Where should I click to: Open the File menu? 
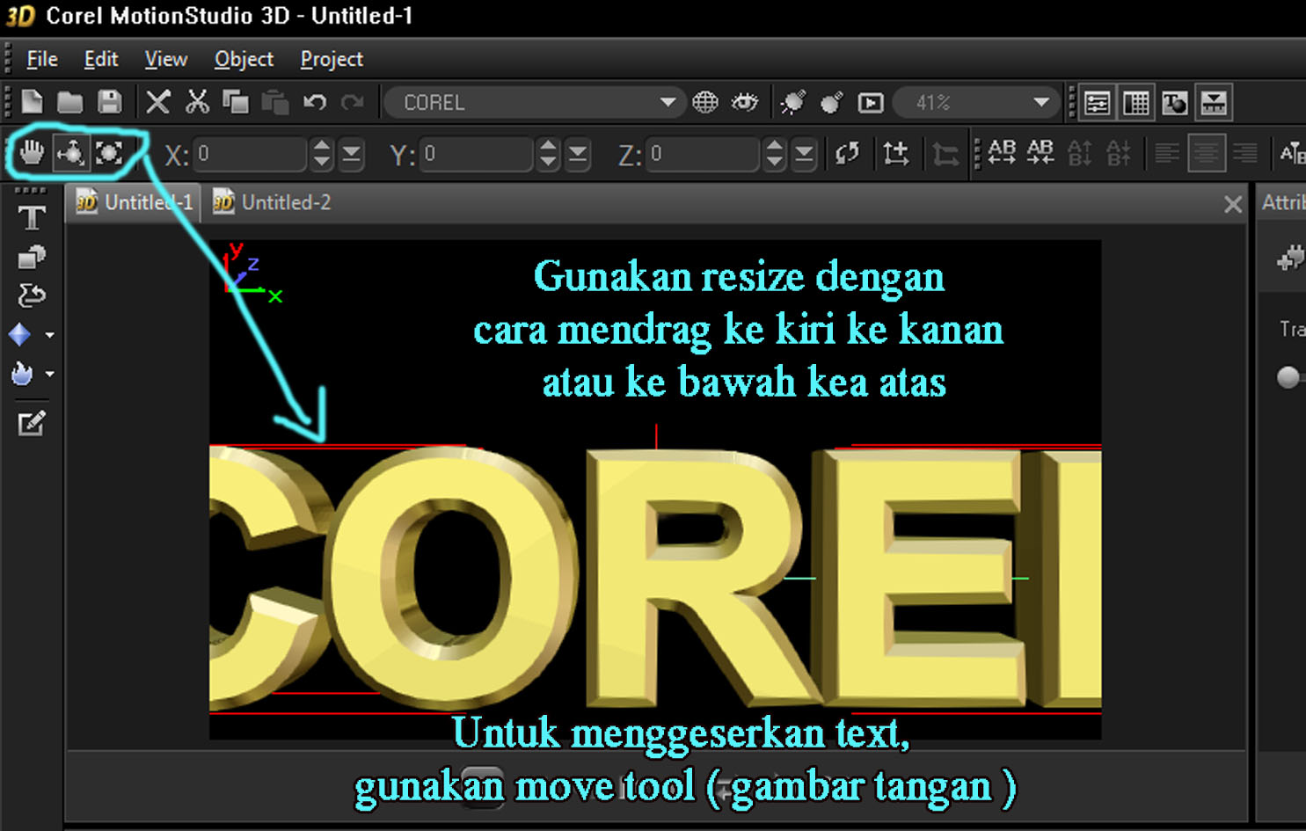click(x=42, y=59)
